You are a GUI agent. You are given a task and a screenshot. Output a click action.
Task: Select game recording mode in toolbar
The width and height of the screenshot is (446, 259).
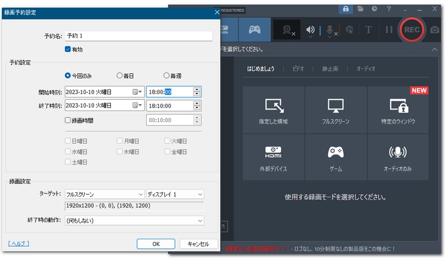254,29
